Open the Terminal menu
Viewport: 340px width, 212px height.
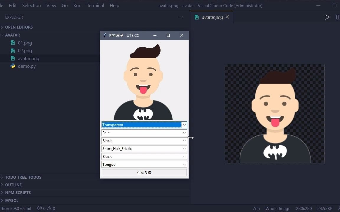click(95, 5)
